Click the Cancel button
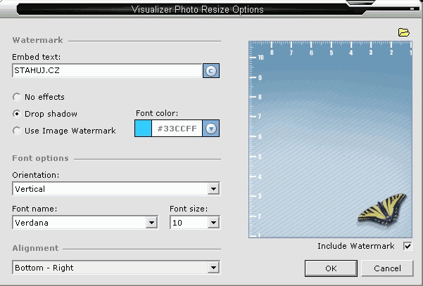Image resolution: width=423 pixels, height=286 pixels. [x=387, y=268]
